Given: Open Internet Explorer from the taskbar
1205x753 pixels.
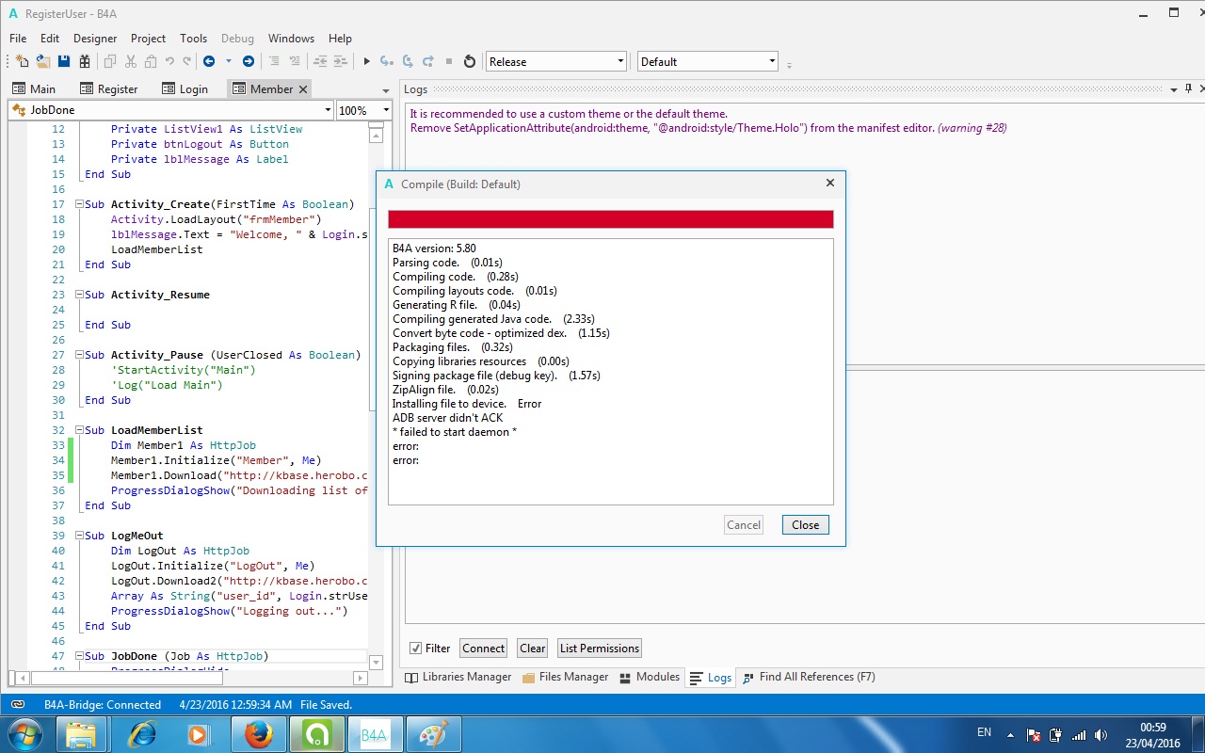Looking at the screenshot, I should click(142, 734).
